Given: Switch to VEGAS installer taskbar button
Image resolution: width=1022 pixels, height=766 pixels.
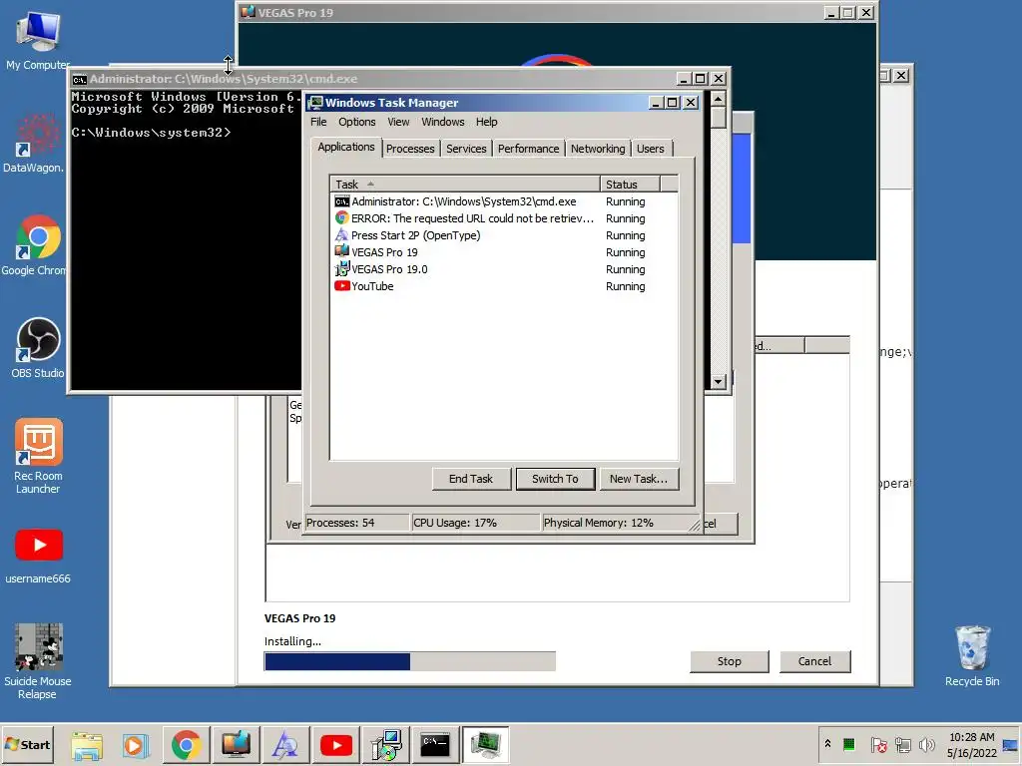Looking at the screenshot, I should [x=385, y=745].
